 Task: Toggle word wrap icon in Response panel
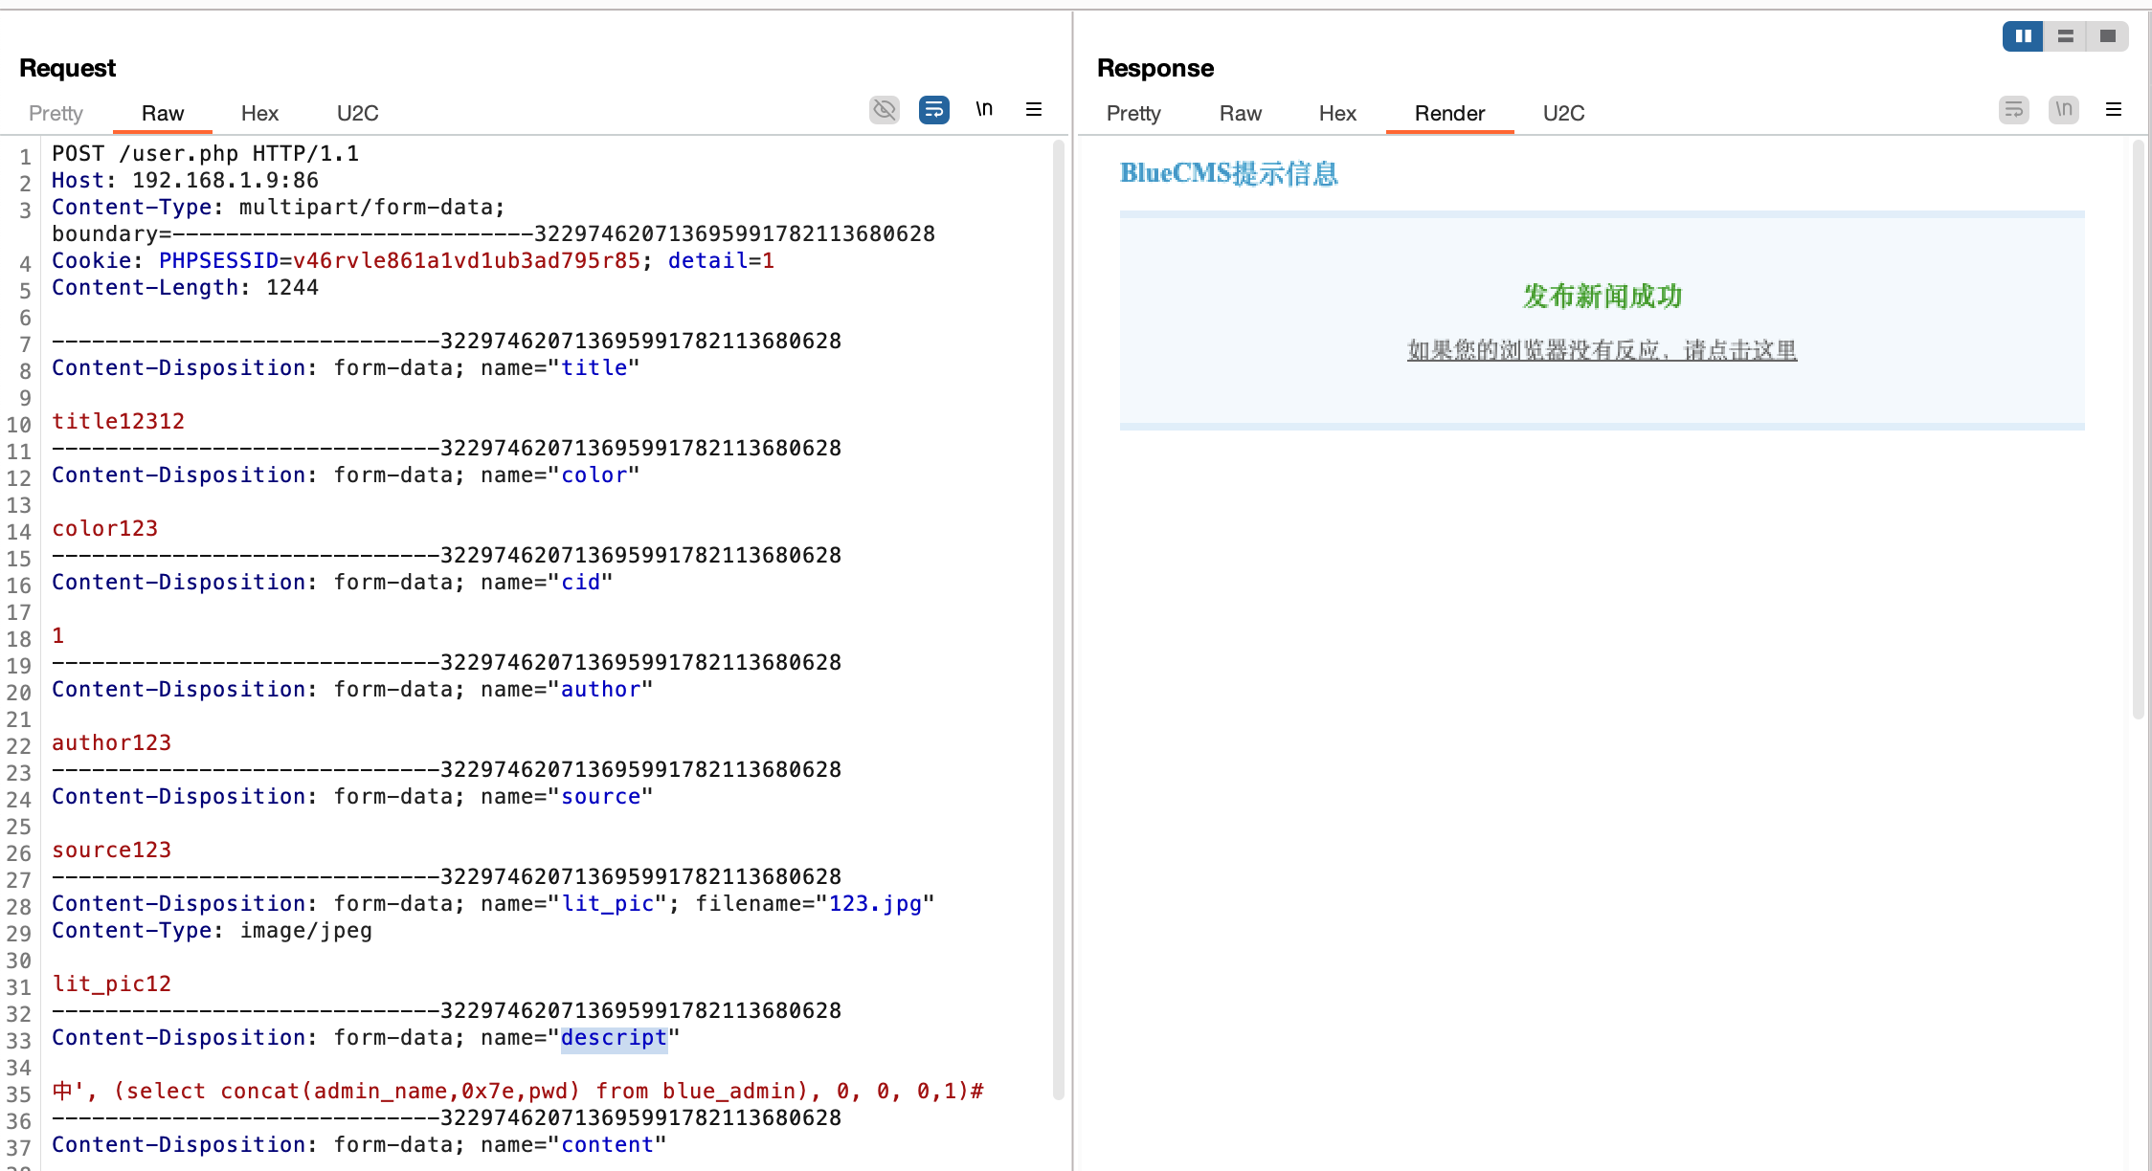click(2014, 110)
